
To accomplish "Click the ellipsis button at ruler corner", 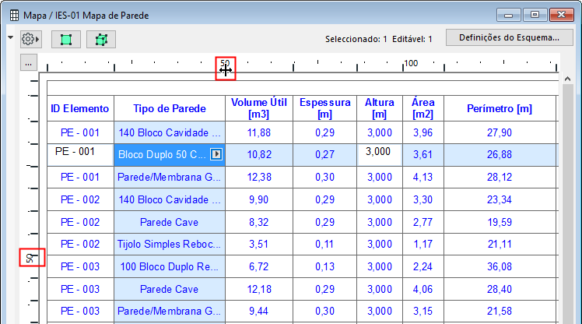I will (29, 63).
